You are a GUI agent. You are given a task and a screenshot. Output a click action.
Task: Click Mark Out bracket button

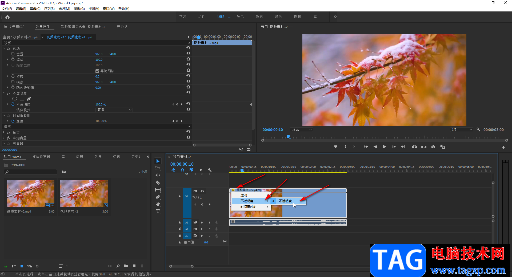pyautogui.click(x=354, y=147)
